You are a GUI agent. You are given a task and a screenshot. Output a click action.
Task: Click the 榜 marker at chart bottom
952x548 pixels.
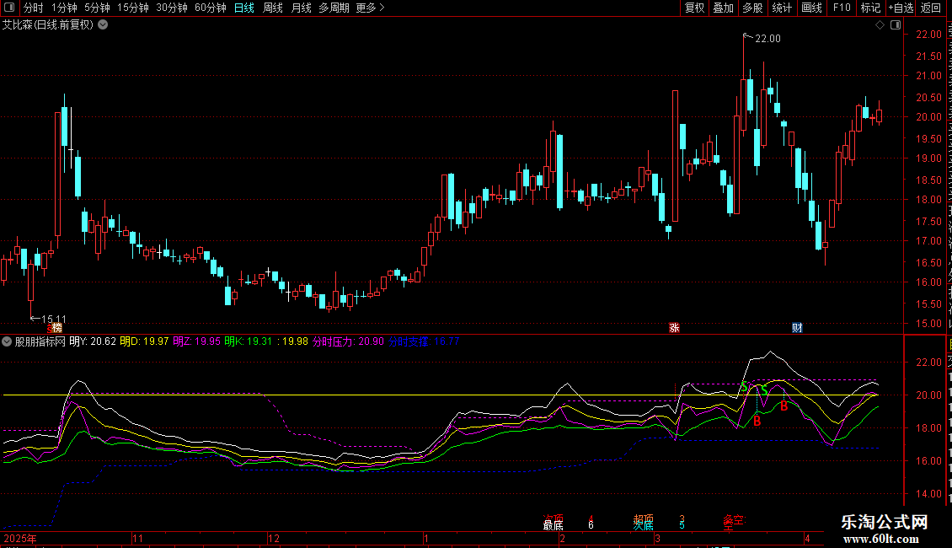coord(56,327)
